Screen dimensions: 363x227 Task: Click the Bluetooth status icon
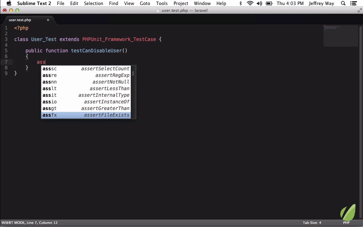pyautogui.click(x=240, y=3)
